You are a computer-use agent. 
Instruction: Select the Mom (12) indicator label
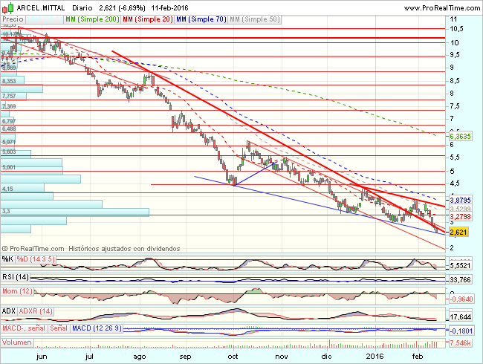[17, 291]
